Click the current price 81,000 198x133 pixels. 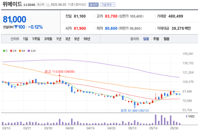15,19
